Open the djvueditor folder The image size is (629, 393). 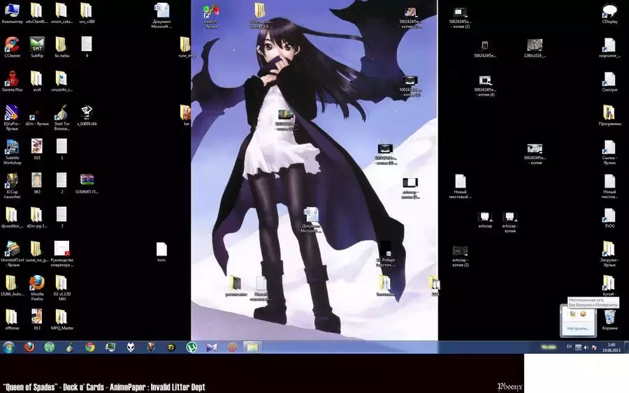pos(12,218)
